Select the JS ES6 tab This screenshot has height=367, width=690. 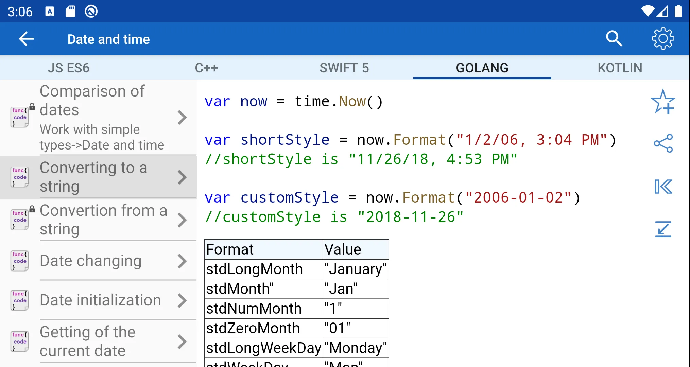69,68
